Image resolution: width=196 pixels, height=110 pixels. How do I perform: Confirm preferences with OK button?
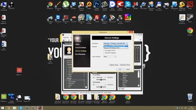click(x=120, y=69)
